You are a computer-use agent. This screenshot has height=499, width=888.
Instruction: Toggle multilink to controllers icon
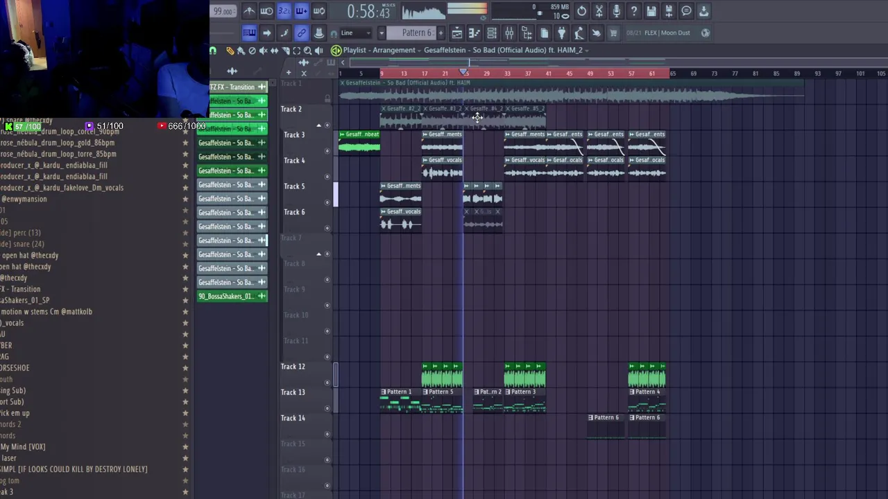coord(301,33)
